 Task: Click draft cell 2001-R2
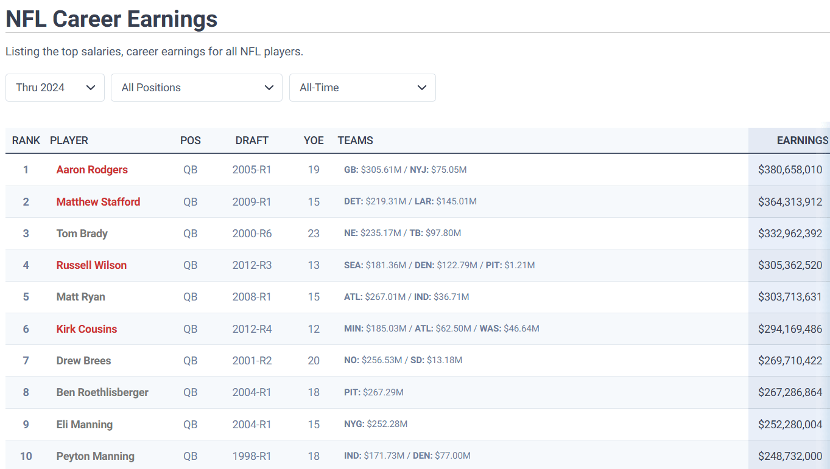tap(252, 361)
